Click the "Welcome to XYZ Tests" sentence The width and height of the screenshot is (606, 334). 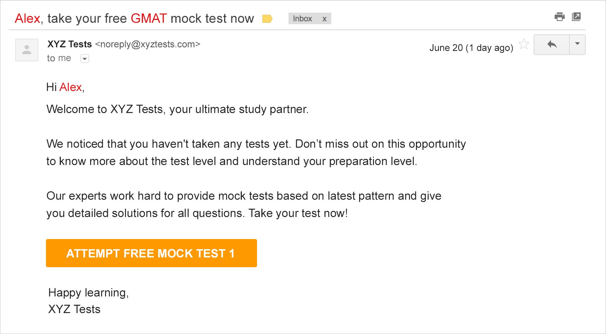tap(177, 109)
